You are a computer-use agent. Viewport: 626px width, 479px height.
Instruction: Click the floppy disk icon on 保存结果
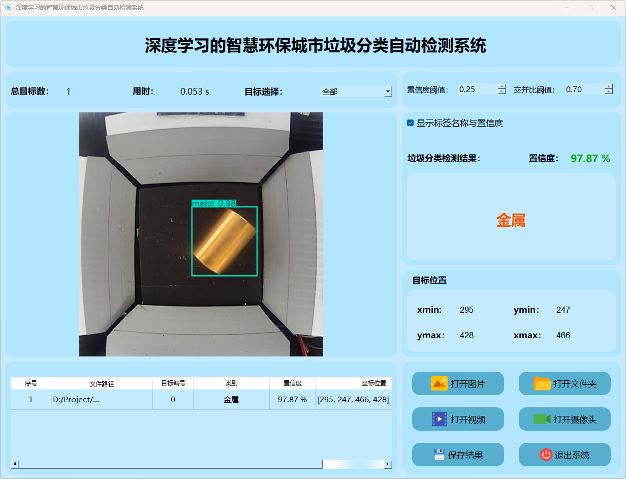[439, 455]
